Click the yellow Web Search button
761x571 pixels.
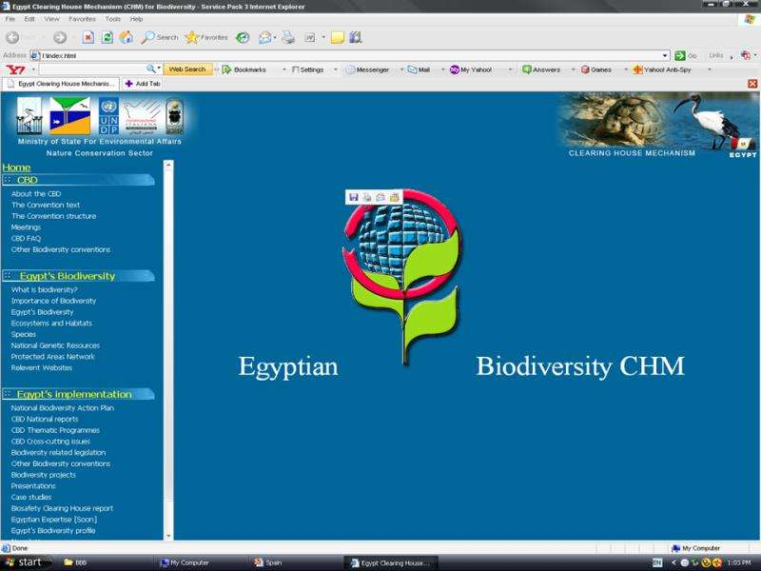coord(187,69)
